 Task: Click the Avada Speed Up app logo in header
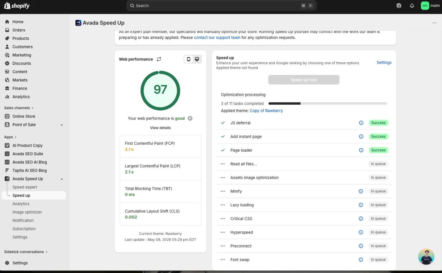click(x=78, y=23)
